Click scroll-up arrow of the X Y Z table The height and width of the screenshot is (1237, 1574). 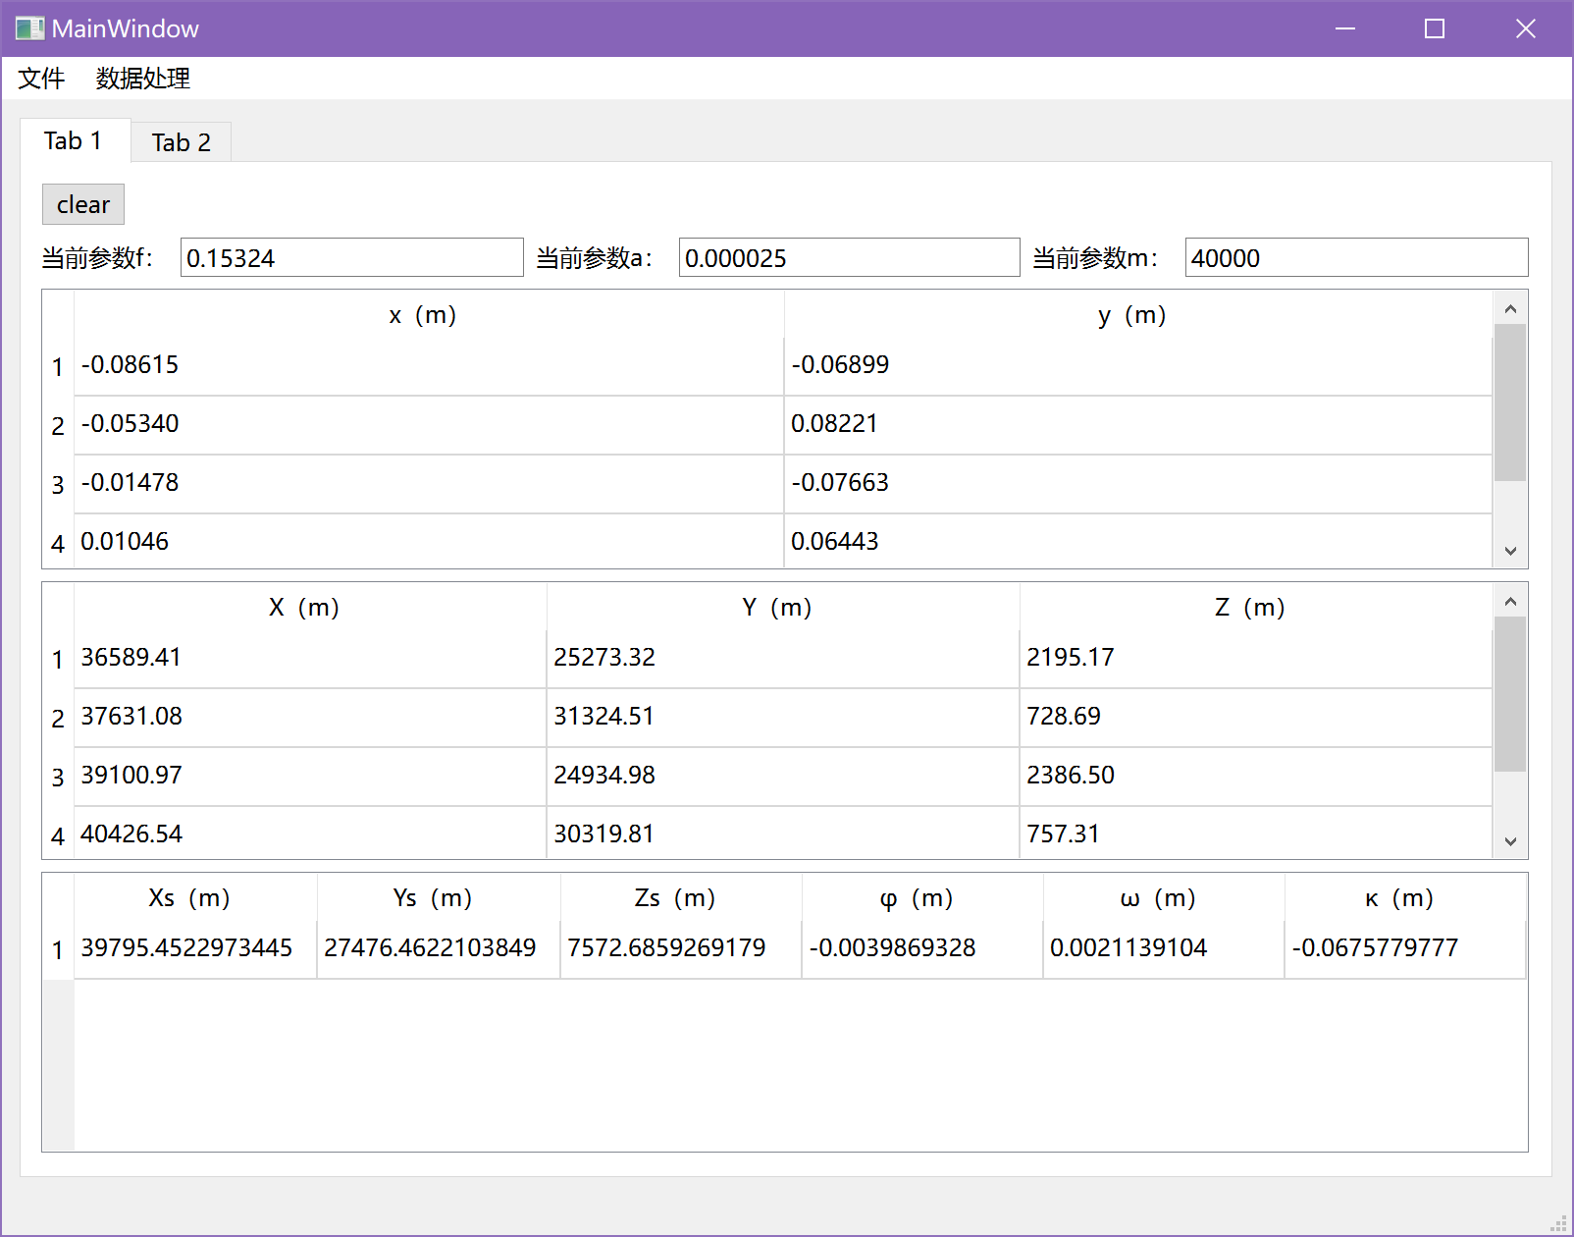coord(1510,601)
